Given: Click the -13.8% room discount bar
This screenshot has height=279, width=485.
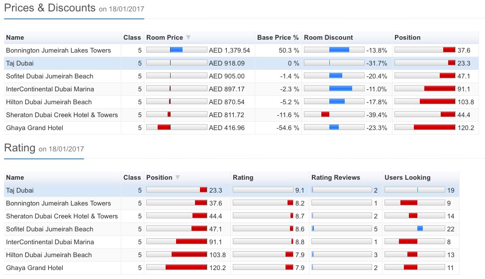Looking at the screenshot, I should tap(339, 50).
